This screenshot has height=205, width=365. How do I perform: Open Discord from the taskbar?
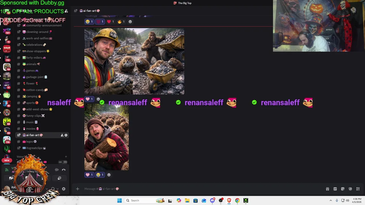212,200
